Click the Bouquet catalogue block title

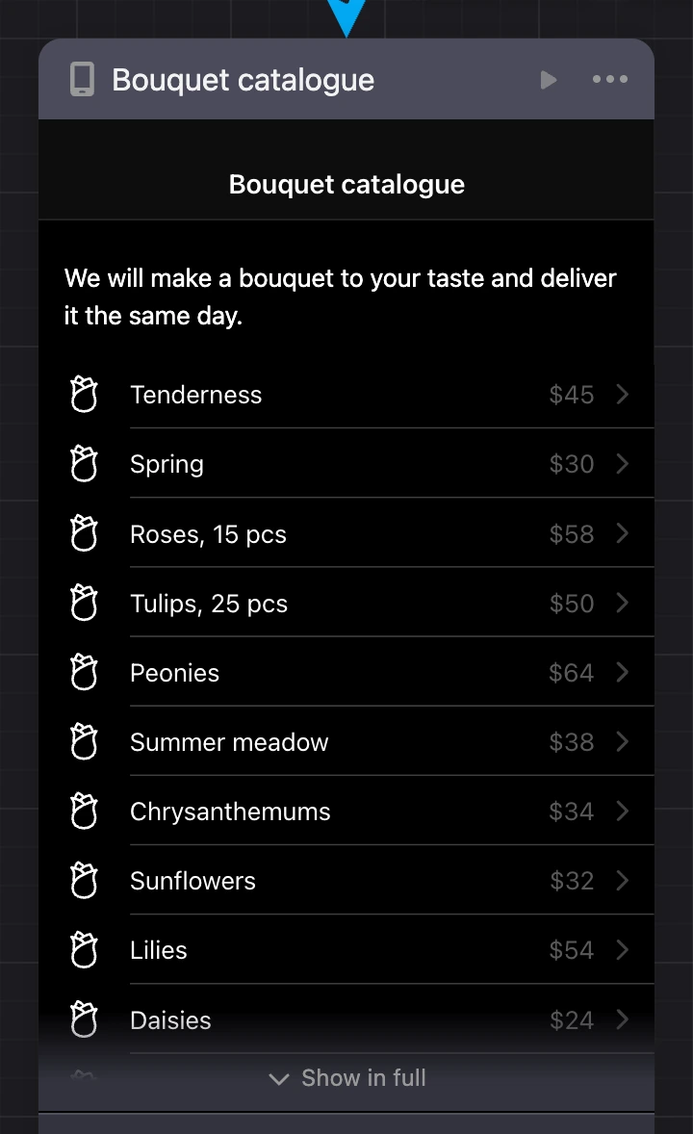pos(244,80)
